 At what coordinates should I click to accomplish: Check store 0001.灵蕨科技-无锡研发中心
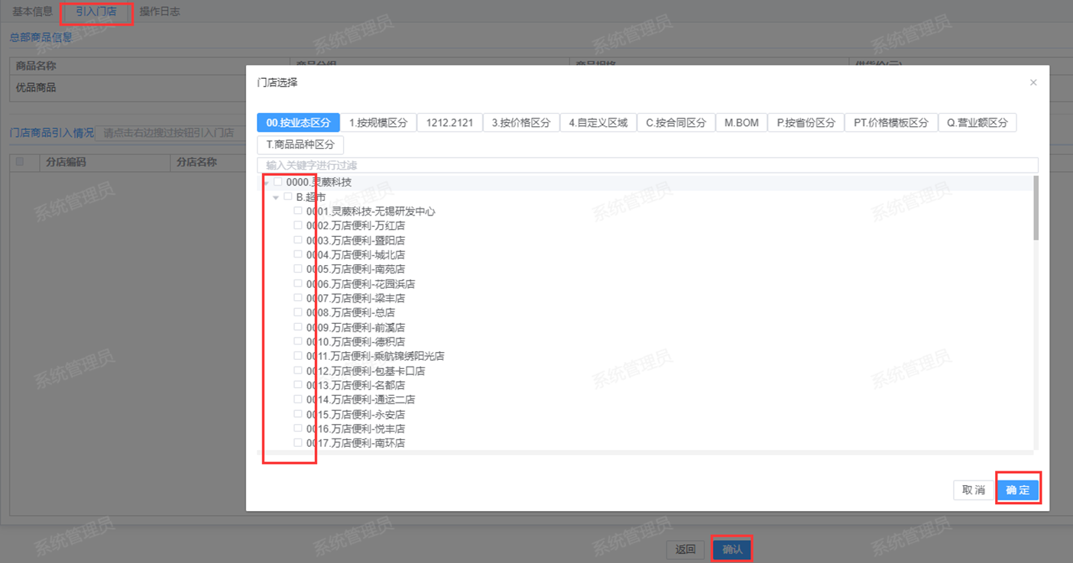(298, 211)
